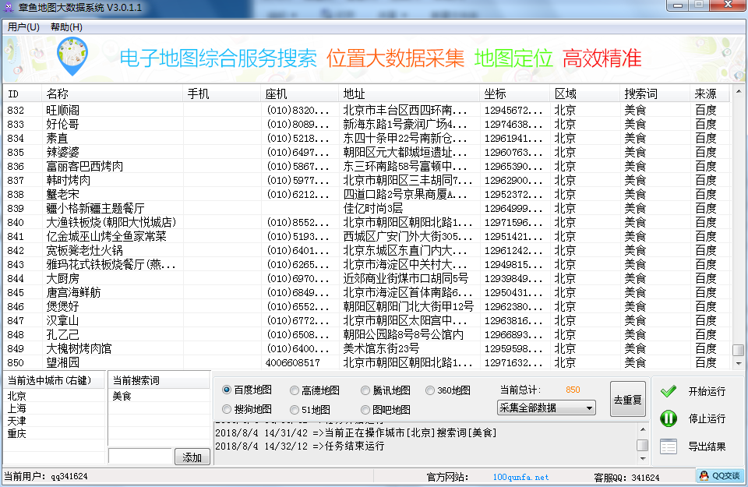Viewport: 748px width, 487px height.
Task: Click 停止运行 label
Action: pos(707,418)
